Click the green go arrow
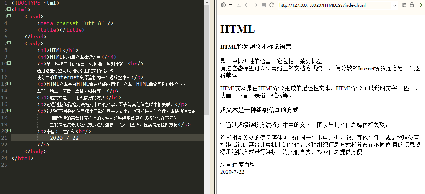Screen dimensions: 425x194 pos(420,5)
